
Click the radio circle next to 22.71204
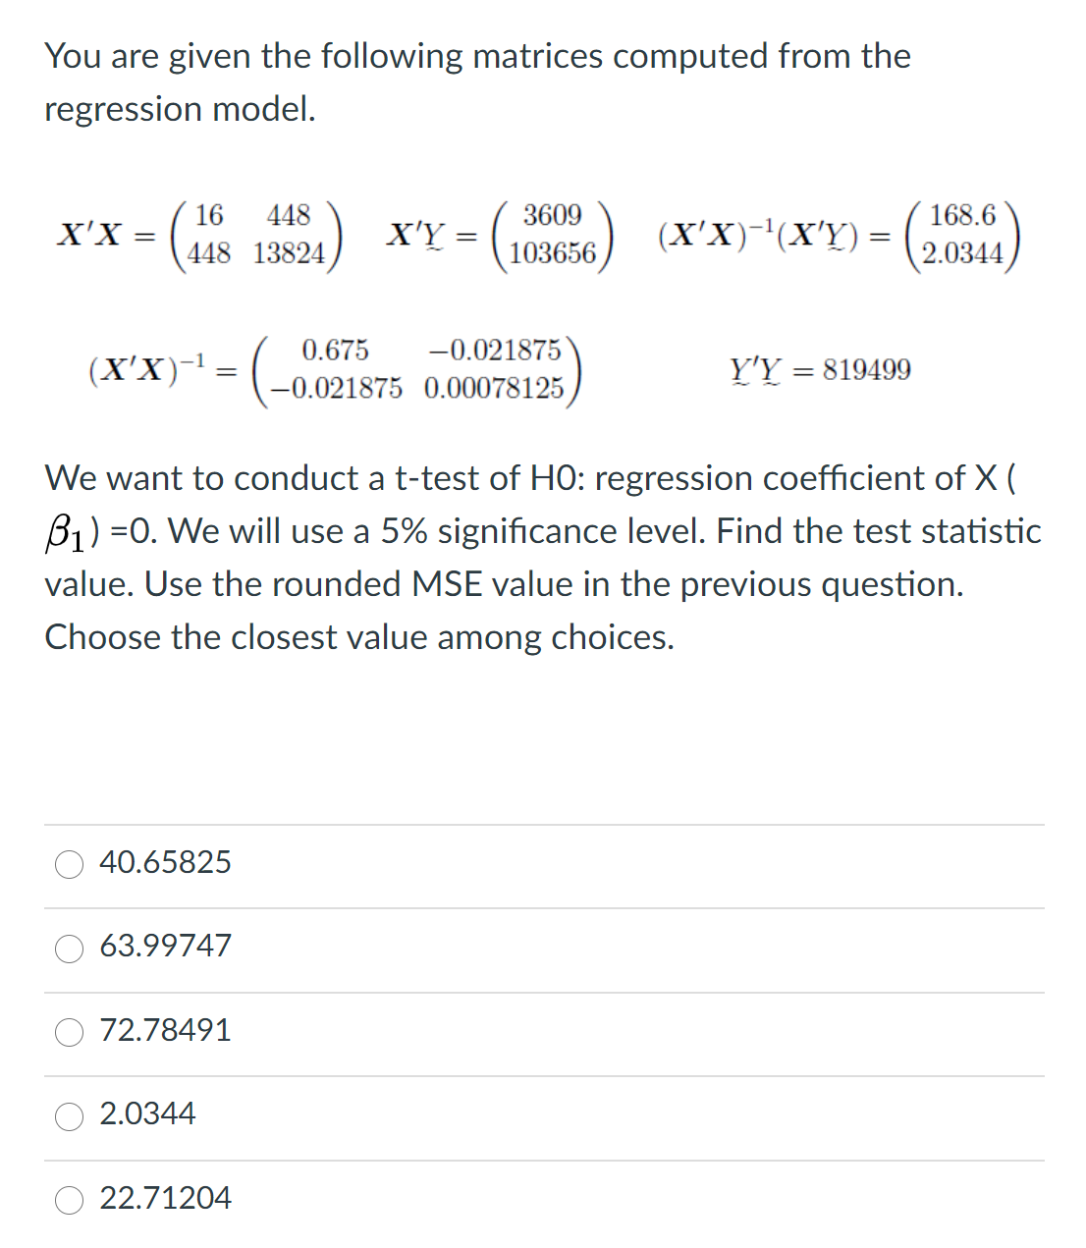pyautogui.click(x=69, y=1200)
